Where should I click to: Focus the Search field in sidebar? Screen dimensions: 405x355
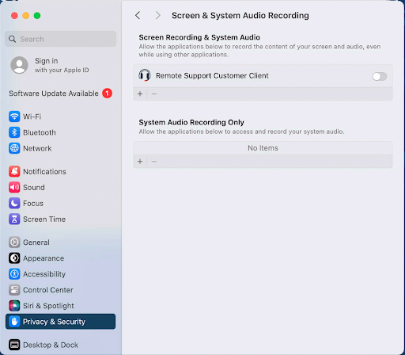pyautogui.click(x=60, y=39)
